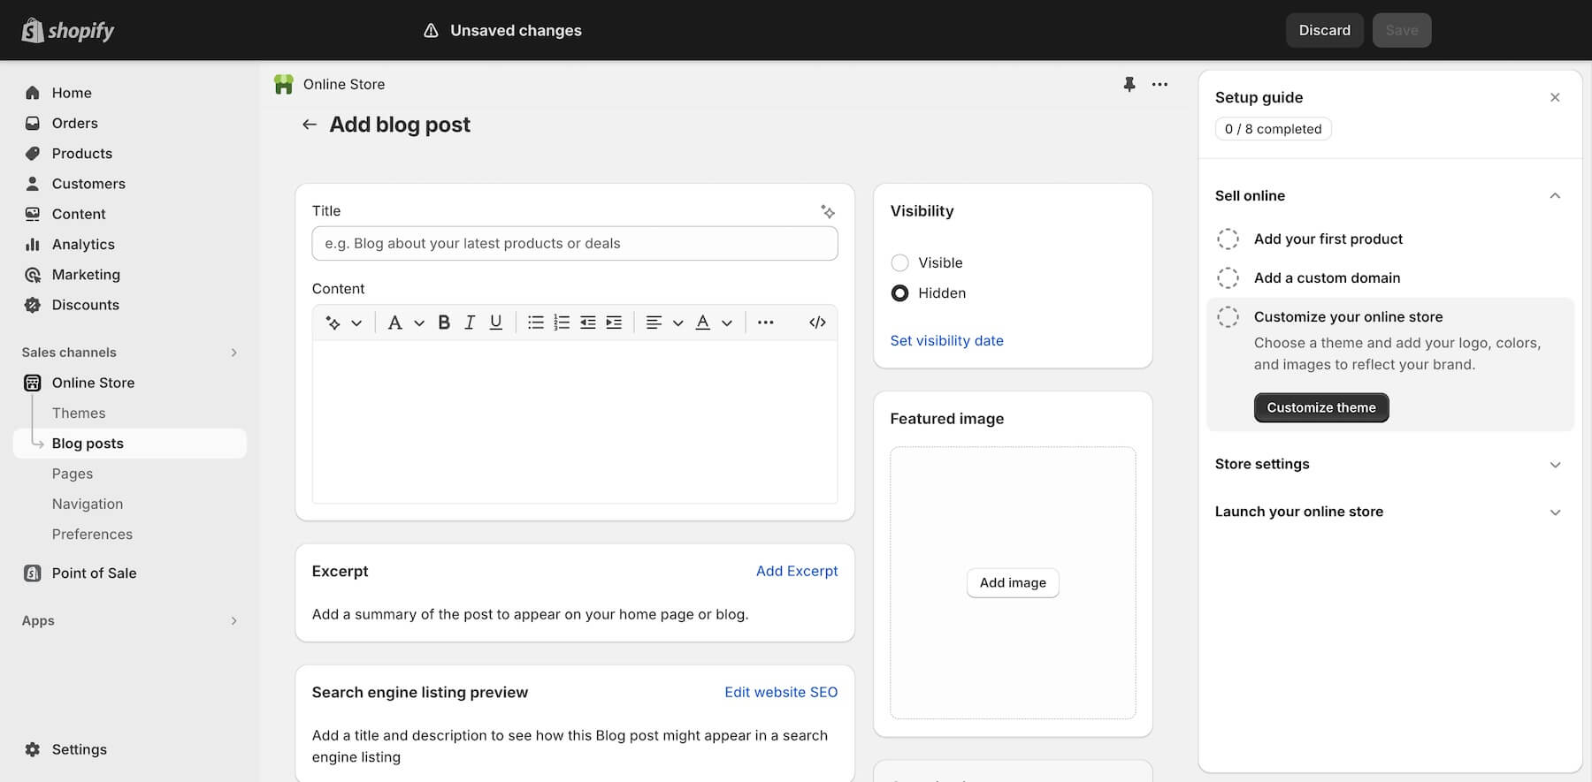
Task: Increase indent in the content editor
Action: [x=614, y=323]
